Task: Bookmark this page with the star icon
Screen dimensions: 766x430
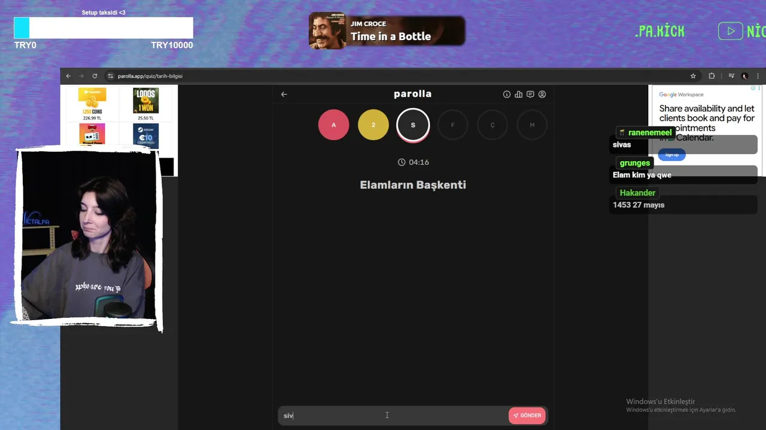Action: [x=693, y=76]
